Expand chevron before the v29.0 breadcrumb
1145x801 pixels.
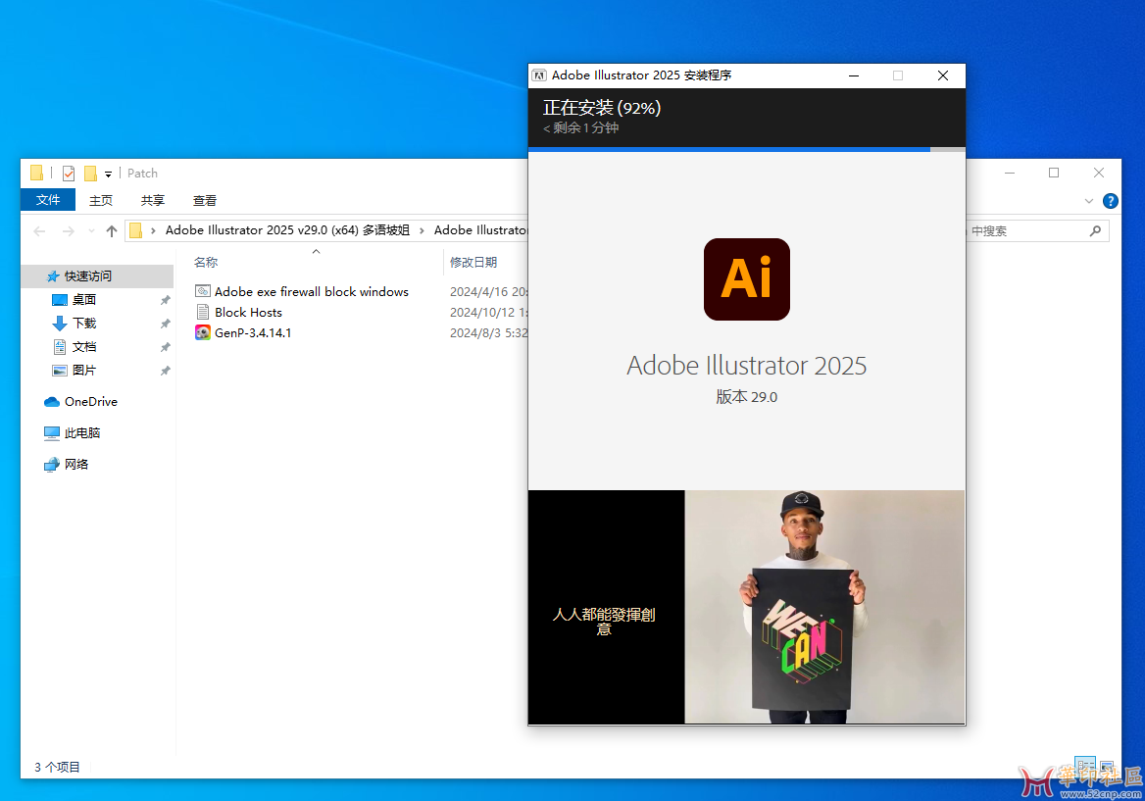coord(153,230)
